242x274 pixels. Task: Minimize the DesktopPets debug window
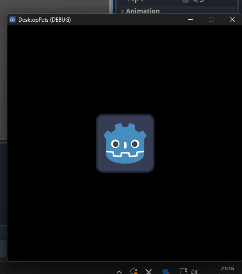190,19
